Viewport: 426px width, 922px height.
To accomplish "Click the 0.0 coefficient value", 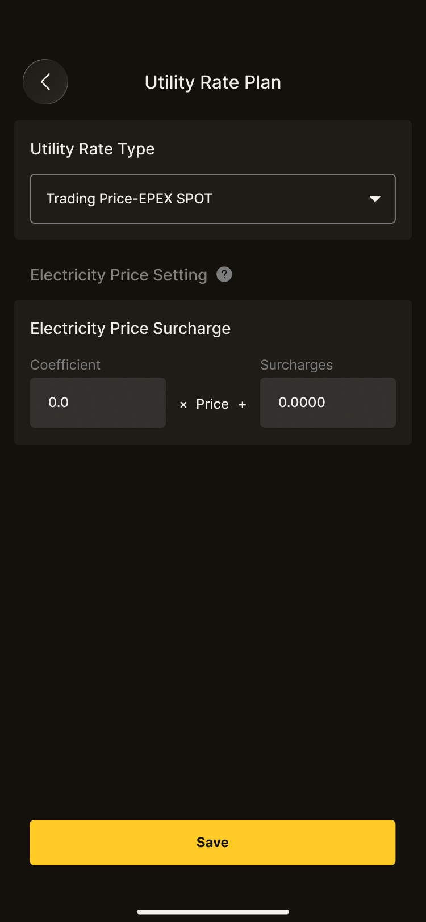I will 59,403.
